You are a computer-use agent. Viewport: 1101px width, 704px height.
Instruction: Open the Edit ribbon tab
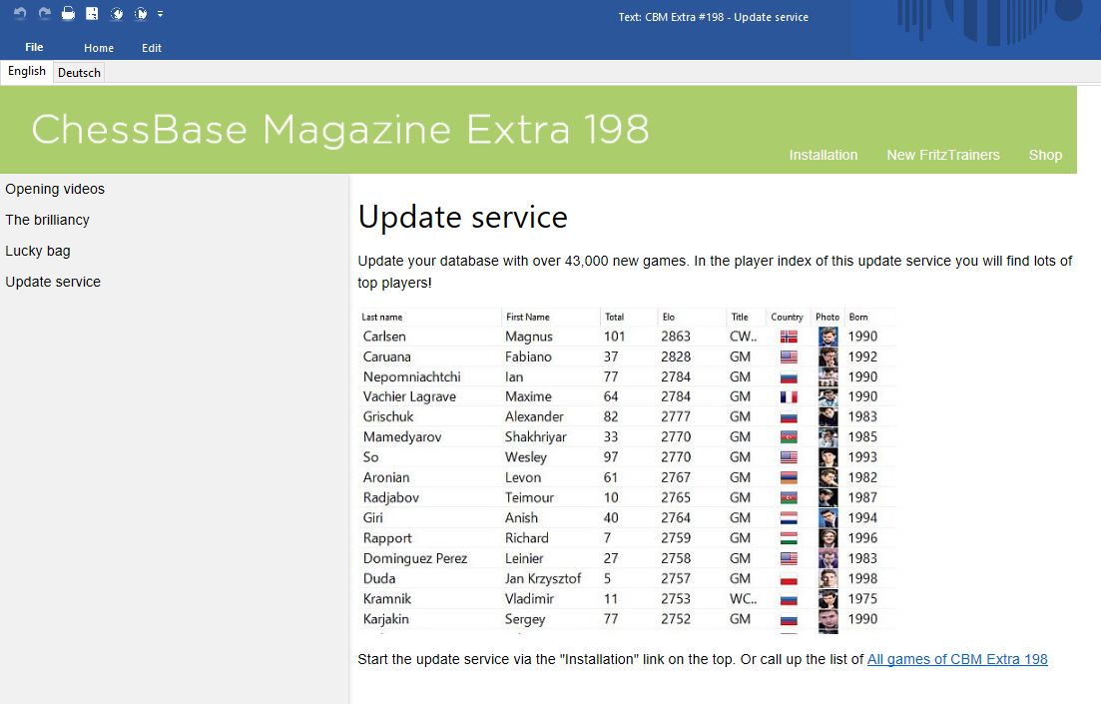click(x=152, y=48)
